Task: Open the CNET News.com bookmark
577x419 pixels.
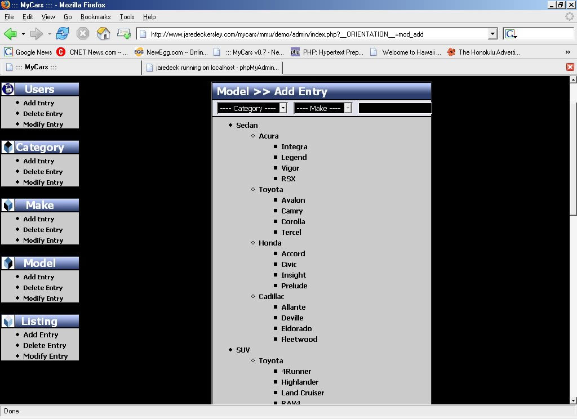Action: [92, 52]
